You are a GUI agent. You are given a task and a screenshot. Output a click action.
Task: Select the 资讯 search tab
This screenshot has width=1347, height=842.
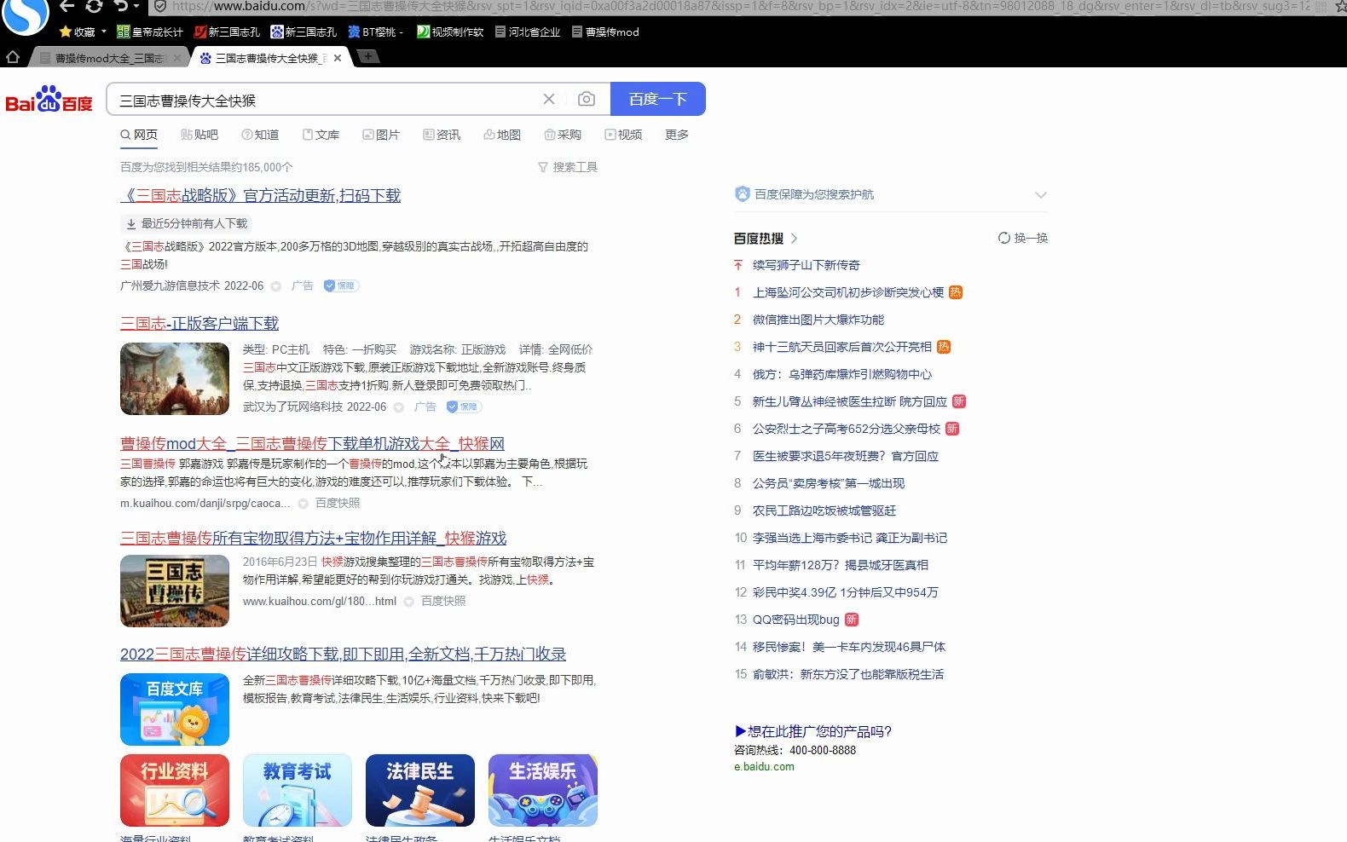[x=442, y=135]
